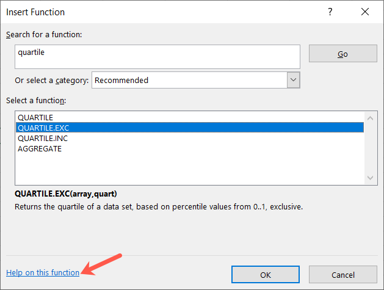Open the Help on this function link
The height and width of the screenshot is (290, 384).
click(x=43, y=273)
